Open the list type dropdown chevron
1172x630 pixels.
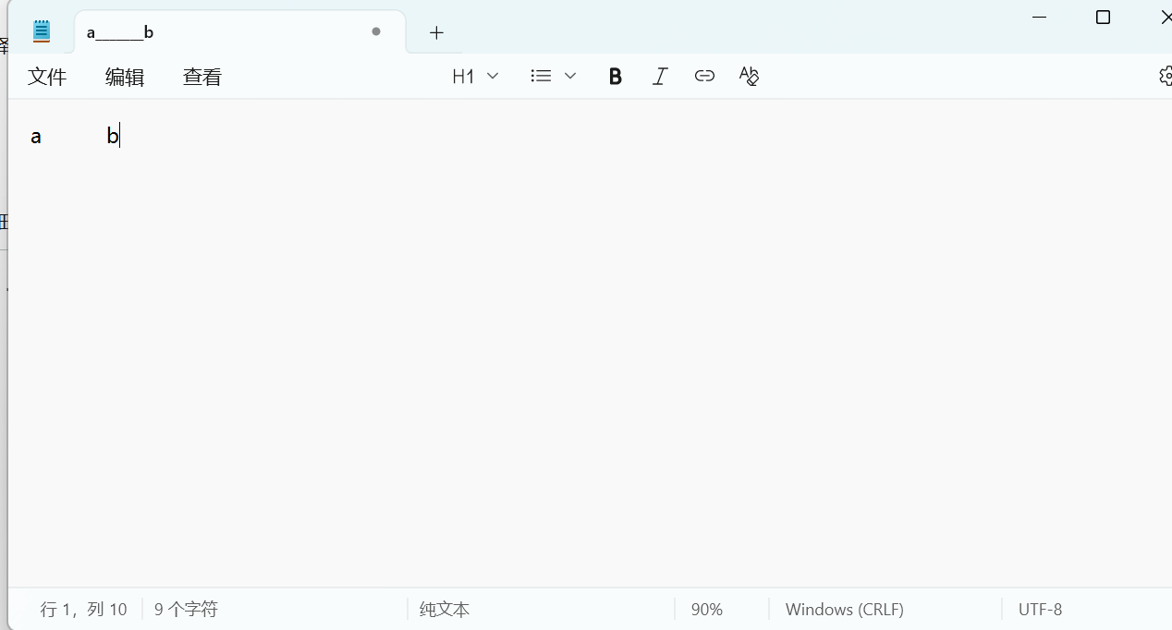click(x=570, y=76)
